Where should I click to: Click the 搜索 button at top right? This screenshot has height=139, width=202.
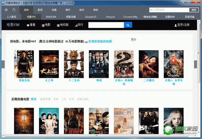194,10
